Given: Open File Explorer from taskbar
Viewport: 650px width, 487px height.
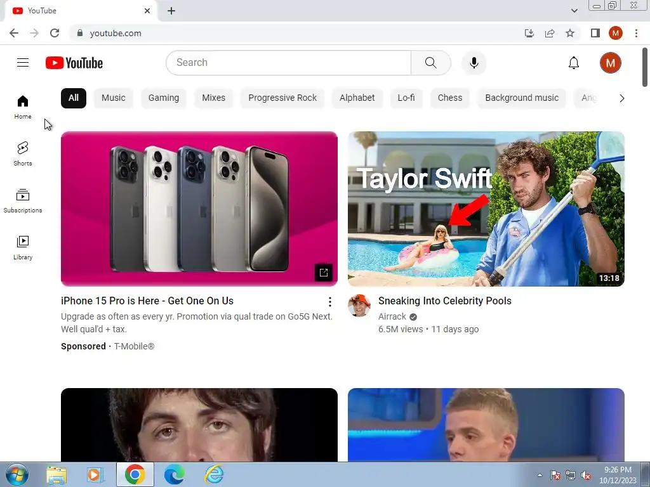Looking at the screenshot, I should pyautogui.click(x=56, y=474).
